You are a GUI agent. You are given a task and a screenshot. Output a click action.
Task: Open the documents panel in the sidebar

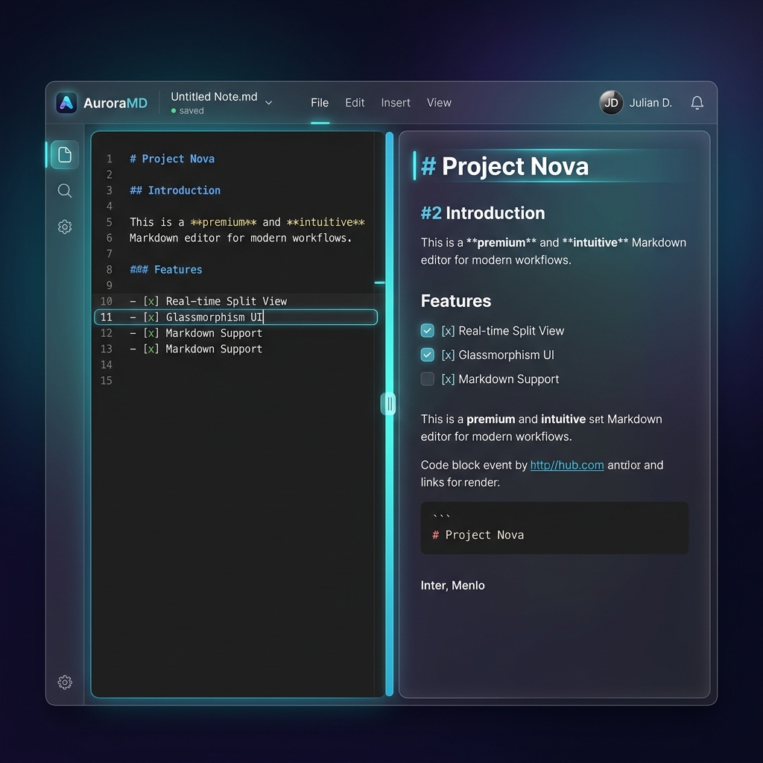(x=64, y=154)
